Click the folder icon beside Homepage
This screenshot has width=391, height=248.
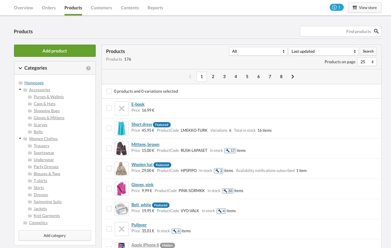click(x=20, y=83)
